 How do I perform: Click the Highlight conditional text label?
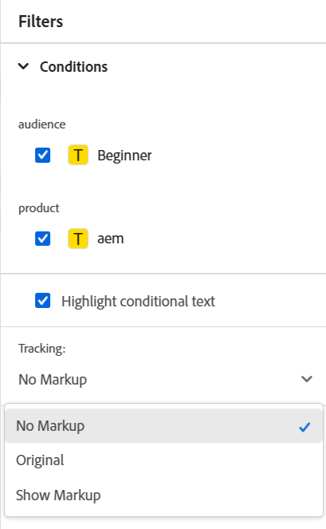[x=138, y=302]
